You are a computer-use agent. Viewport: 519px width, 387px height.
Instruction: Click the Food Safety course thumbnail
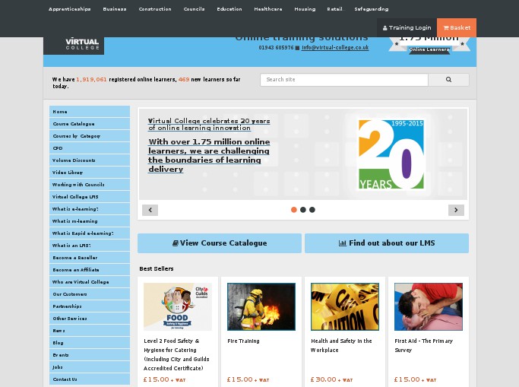178,306
